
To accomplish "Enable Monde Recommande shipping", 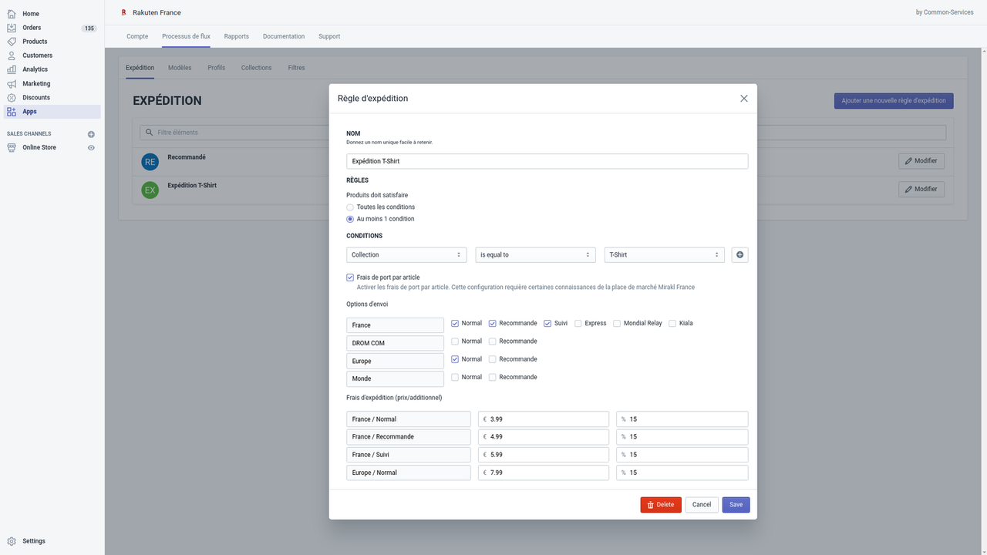I will point(493,377).
